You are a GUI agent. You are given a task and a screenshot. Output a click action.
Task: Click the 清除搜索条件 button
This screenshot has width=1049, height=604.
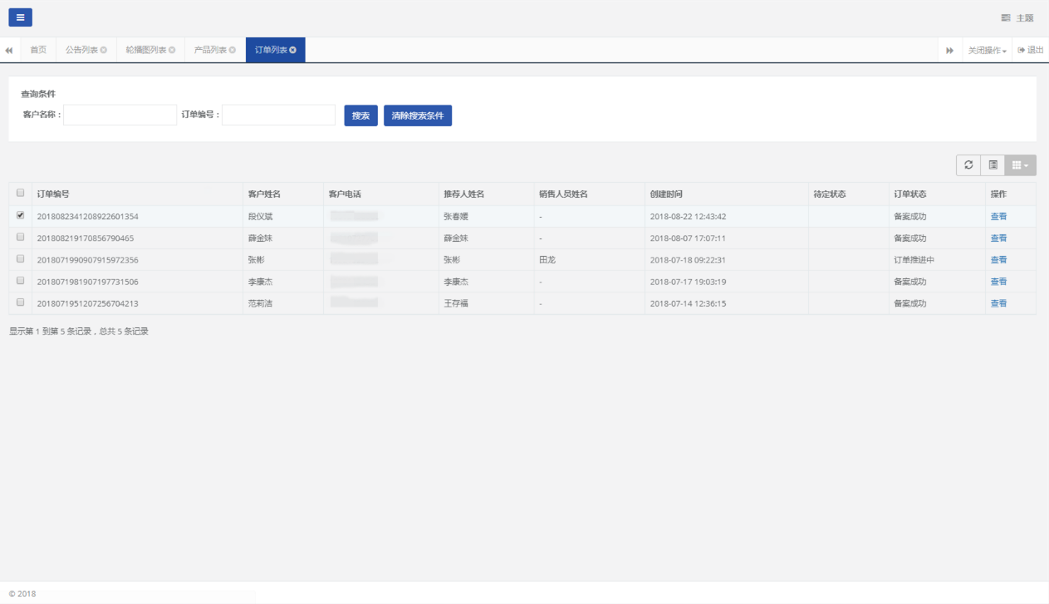tap(417, 115)
